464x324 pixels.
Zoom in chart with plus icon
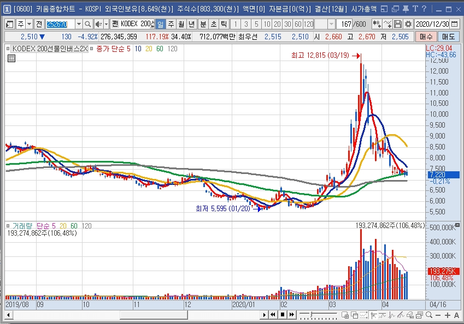448,315
